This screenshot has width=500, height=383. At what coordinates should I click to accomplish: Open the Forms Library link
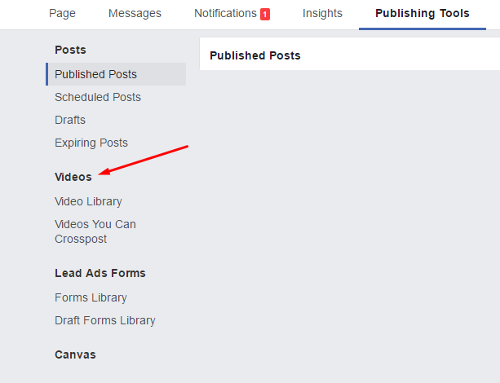click(91, 297)
